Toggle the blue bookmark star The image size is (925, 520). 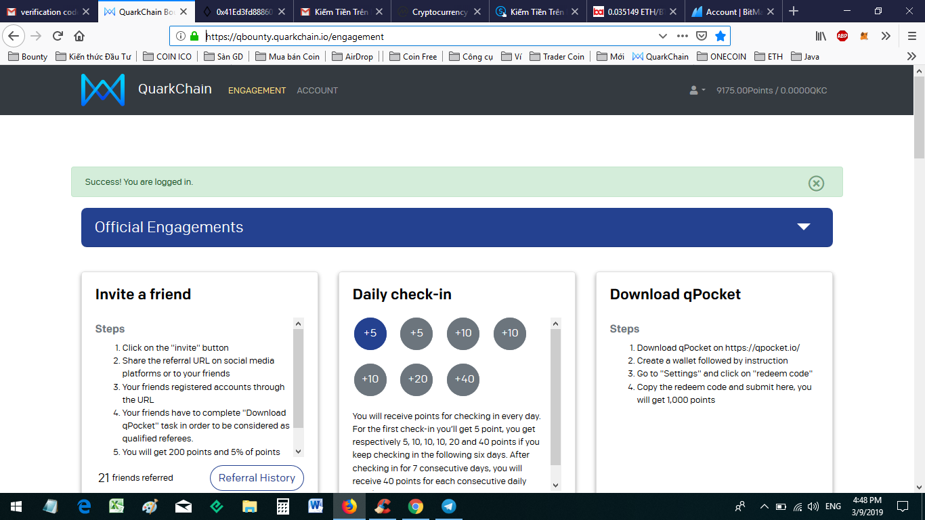tap(720, 36)
